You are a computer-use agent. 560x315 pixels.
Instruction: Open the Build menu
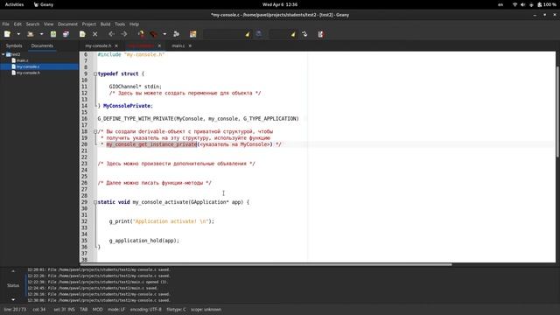(x=105, y=24)
